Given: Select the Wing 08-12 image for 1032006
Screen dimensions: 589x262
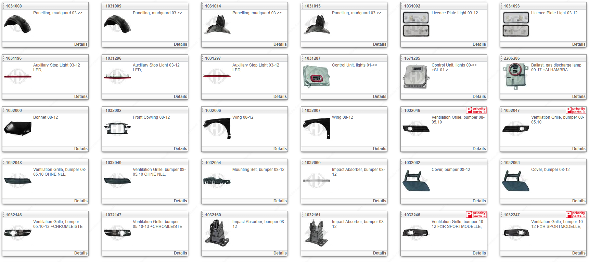Looking at the screenshot, I should coord(217,128).
